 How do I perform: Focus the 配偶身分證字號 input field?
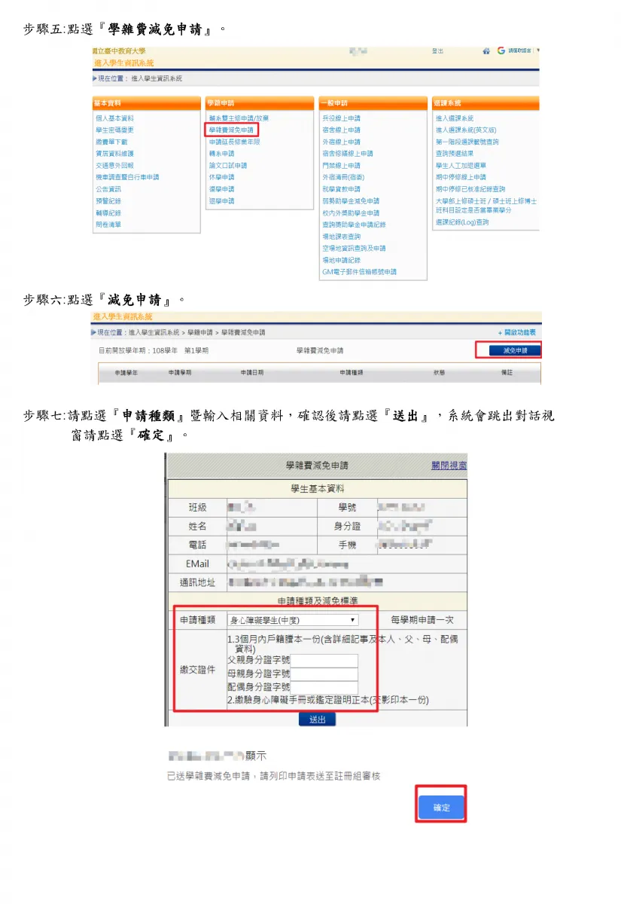[x=324, y=687]
